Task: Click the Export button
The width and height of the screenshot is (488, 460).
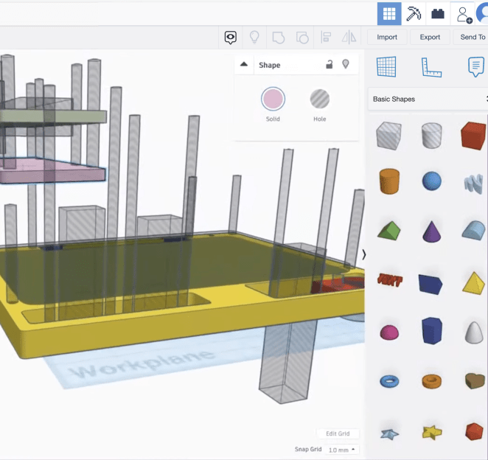Action: pyautogui.click(x=430, y=37)
